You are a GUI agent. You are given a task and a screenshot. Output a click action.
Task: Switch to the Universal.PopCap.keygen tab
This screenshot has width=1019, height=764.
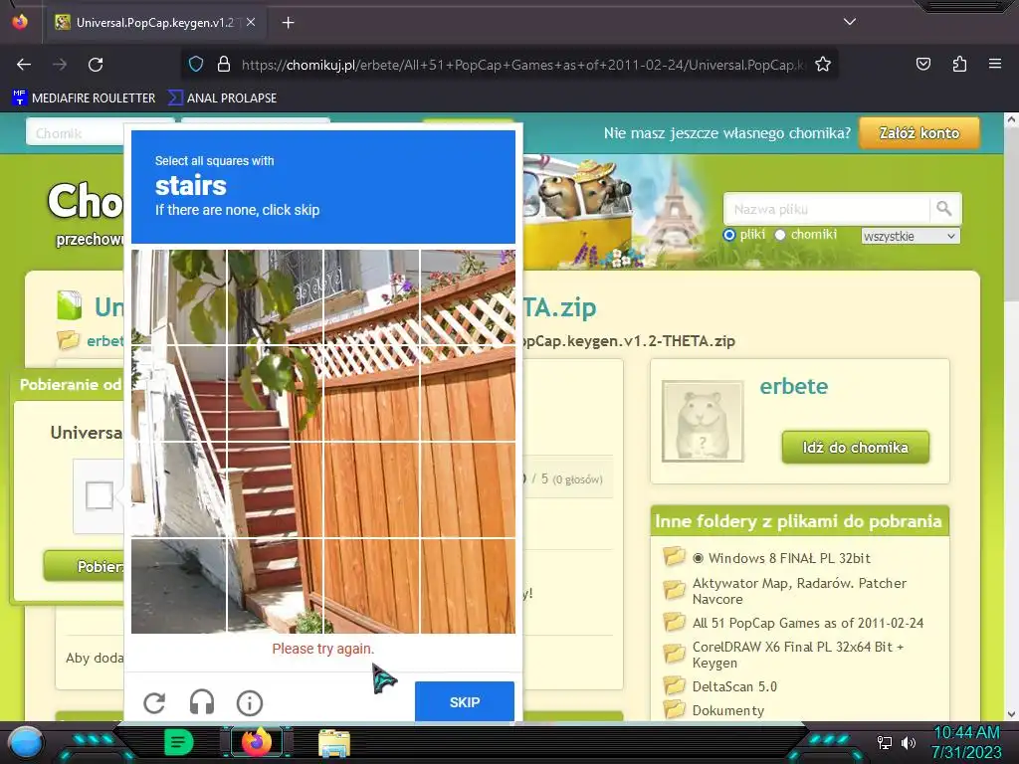pos(154,23)
